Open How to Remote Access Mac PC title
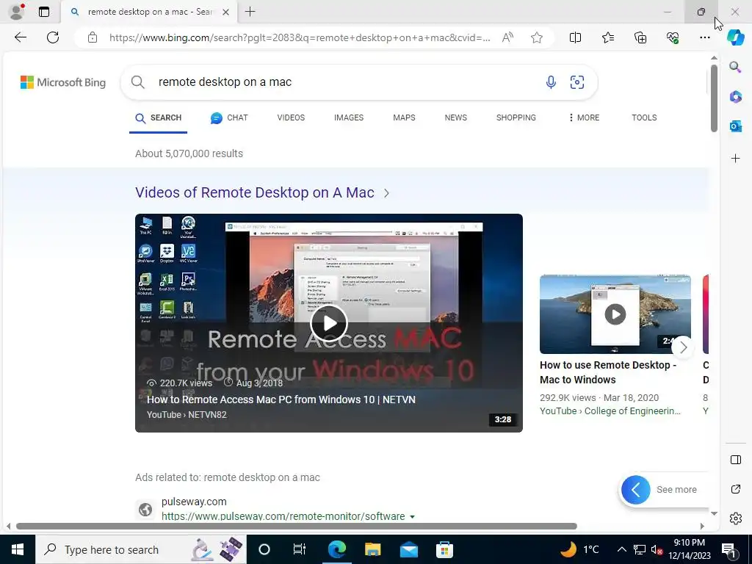The width and height of the screenshot is (752, 564). pos(281,399)
